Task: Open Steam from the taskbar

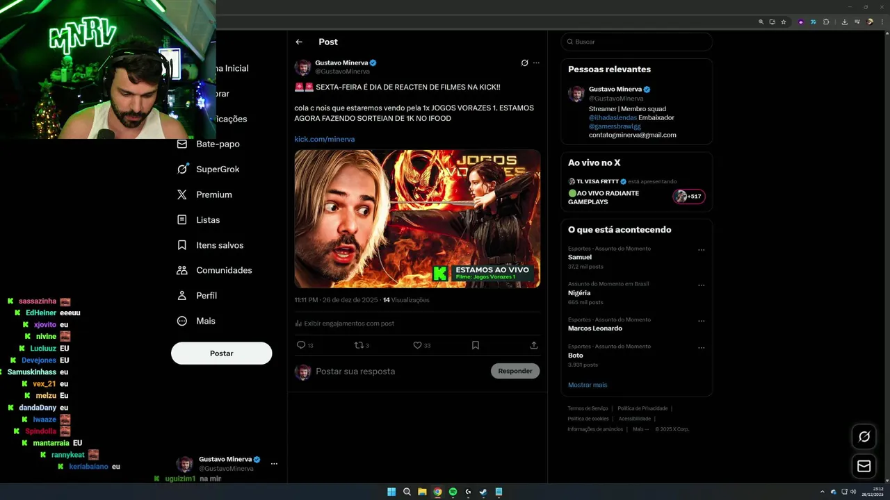Action: click(483, 492)
